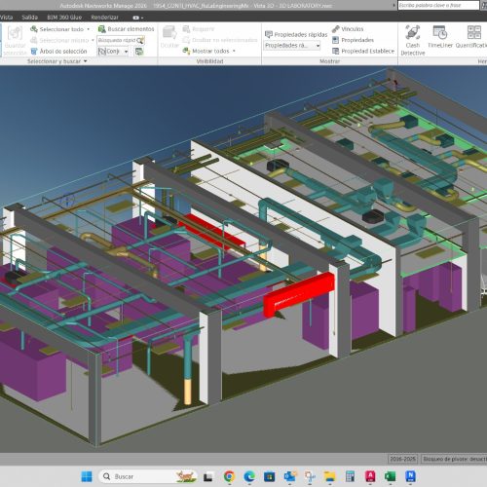Expand the Seleccionar y buscar panel
Image resolution: width=487 pixels, height=487 pixels.
57,61
